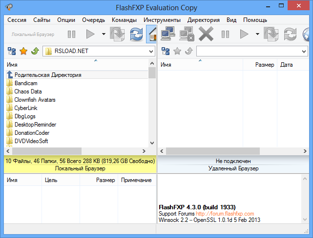Click the abort X icon
313x238 pixels.
[206, 34]
